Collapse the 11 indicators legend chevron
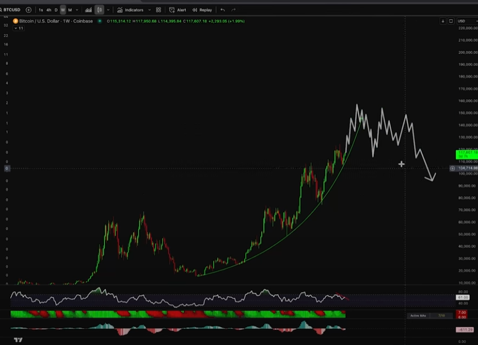This screenshot has height=345, width=478. click(19, 28)
